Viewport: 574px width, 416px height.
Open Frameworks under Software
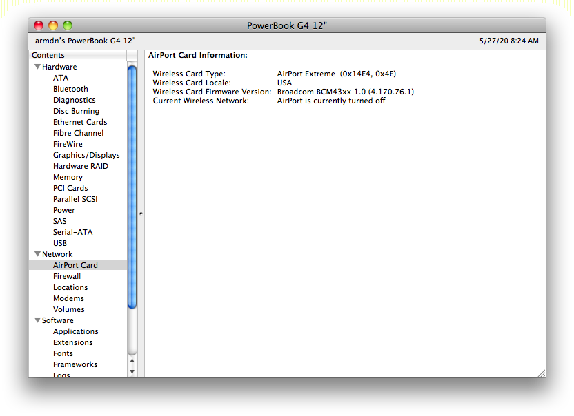click(x=75, y=364)
